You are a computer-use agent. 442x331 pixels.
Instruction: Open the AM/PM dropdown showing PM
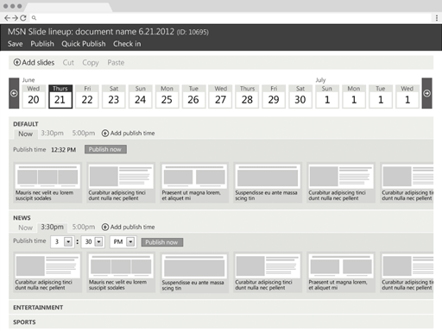pos(123,242)
